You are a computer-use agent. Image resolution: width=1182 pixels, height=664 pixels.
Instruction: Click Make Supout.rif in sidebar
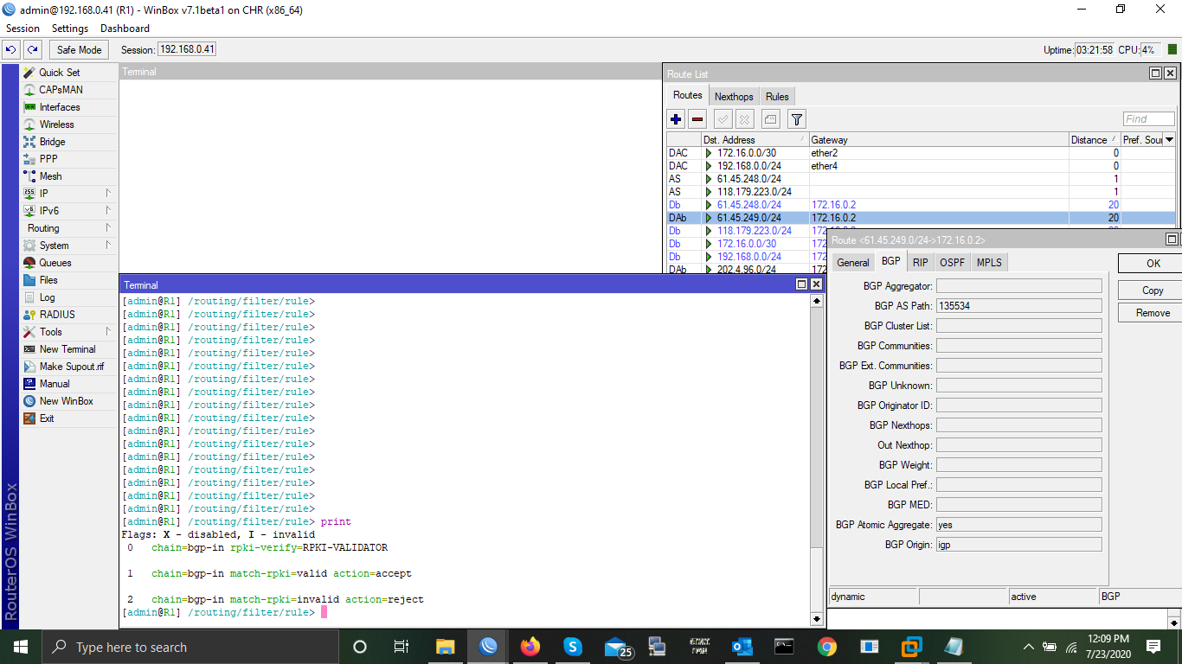tap(71, 367)
